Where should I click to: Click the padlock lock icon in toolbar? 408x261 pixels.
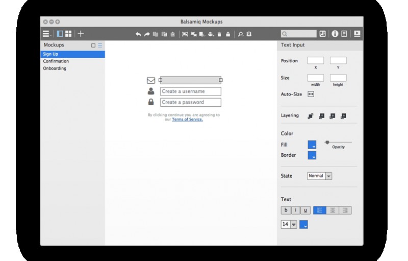point(228,34)
